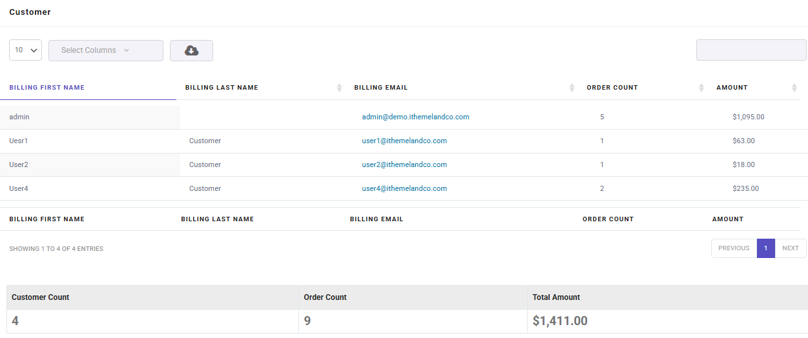Open user4@ithemelandco.com email link

click(x=404, y=188)
